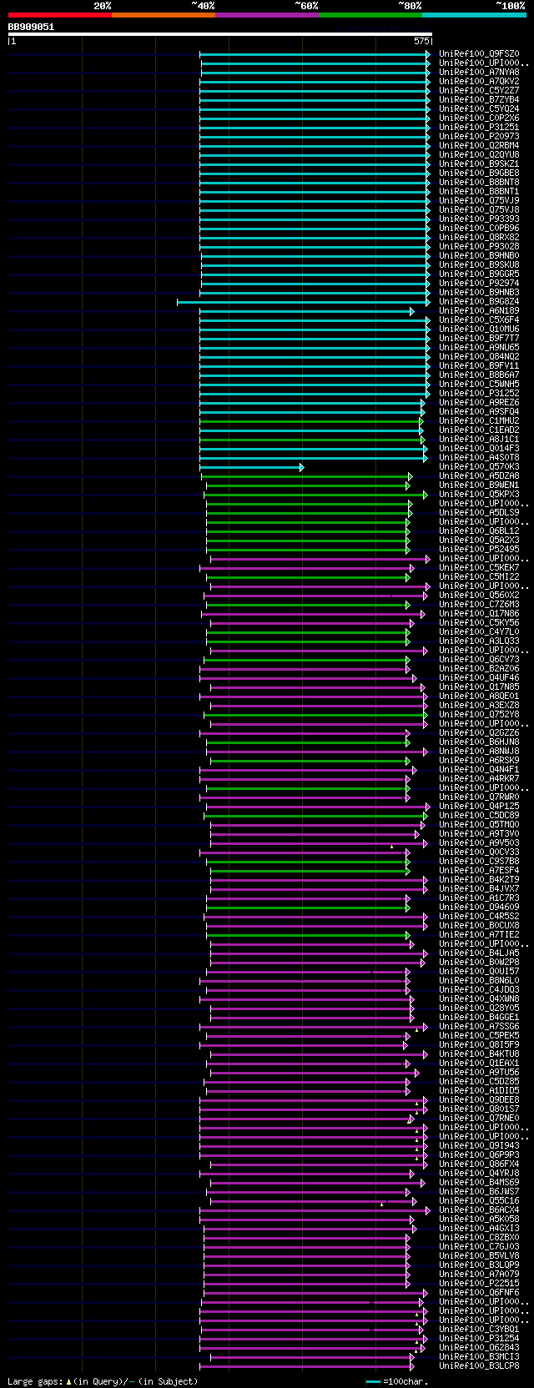
Task: Click the label UniRef100_Q7RNE0
Action: pyautogui.click(x=479, y=1118)
